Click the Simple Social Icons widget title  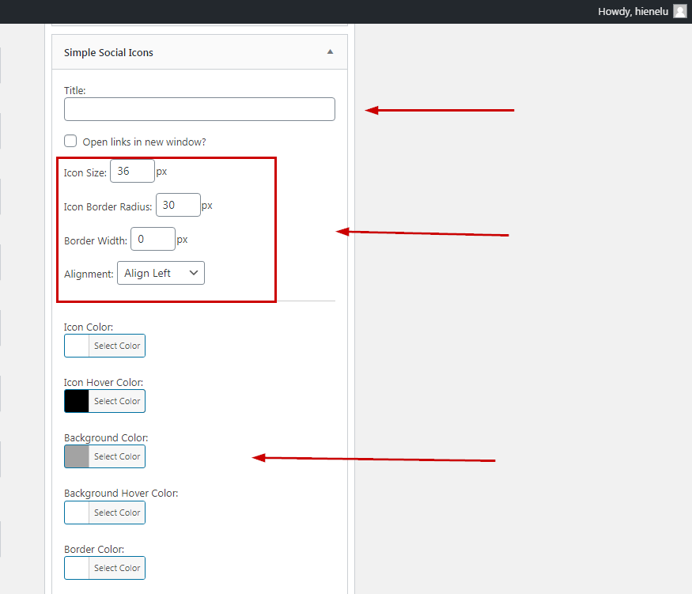(x=108, y=52)
